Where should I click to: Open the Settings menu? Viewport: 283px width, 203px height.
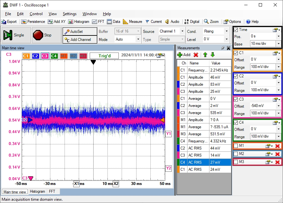coord(69,14)
